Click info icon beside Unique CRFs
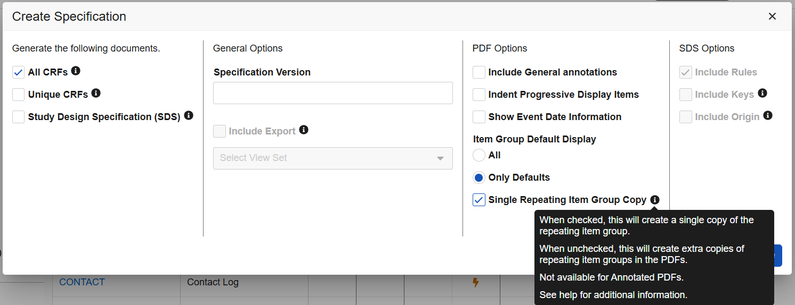 96,93
